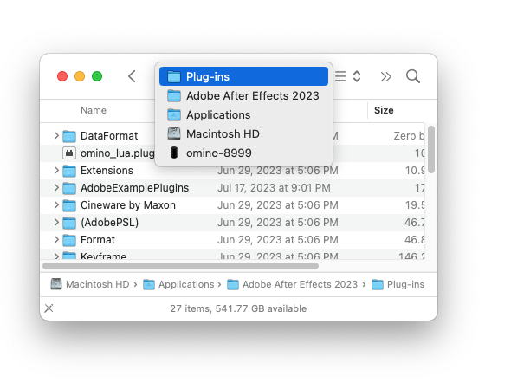The image size is (511, 383).
Task: Open Applications in the path bar
Action: pyautogui.click(x=178, y=284)
